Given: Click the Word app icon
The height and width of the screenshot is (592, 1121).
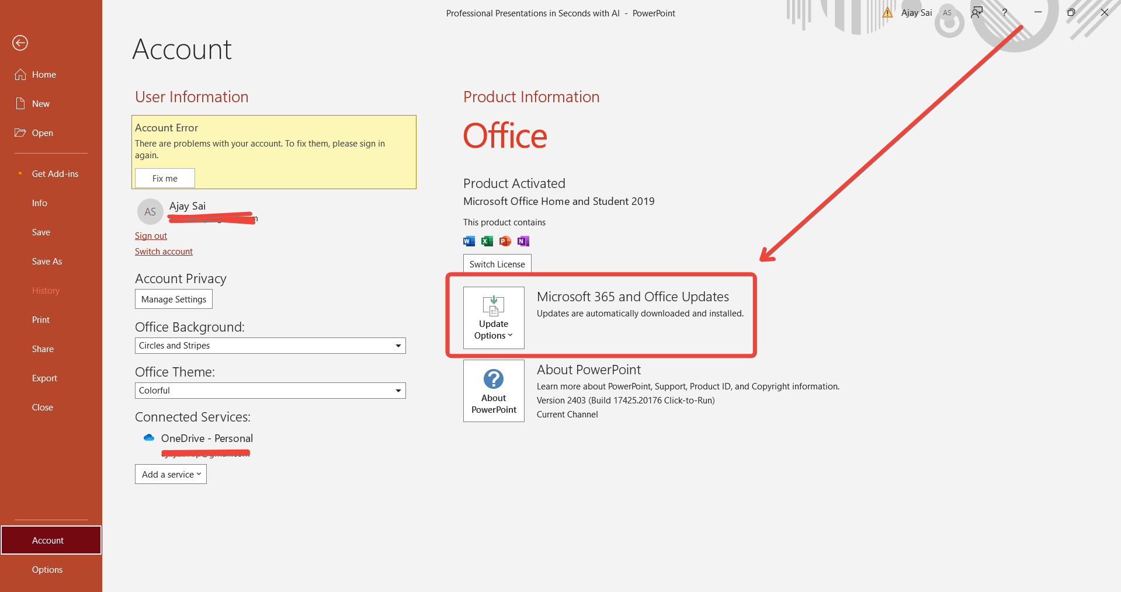Looking at the screenshot, I should click(x=469, y=241).
